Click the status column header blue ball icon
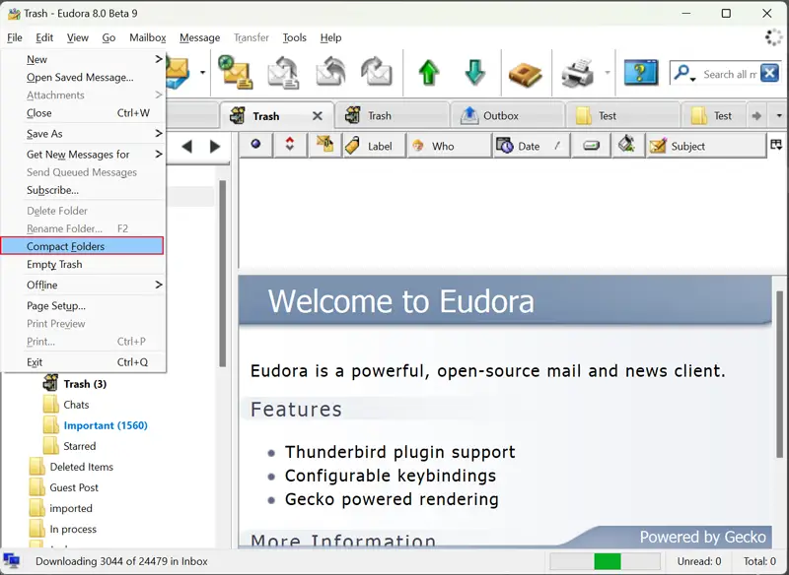The width and height of the screenshot is (789, 575). [255, 145]
